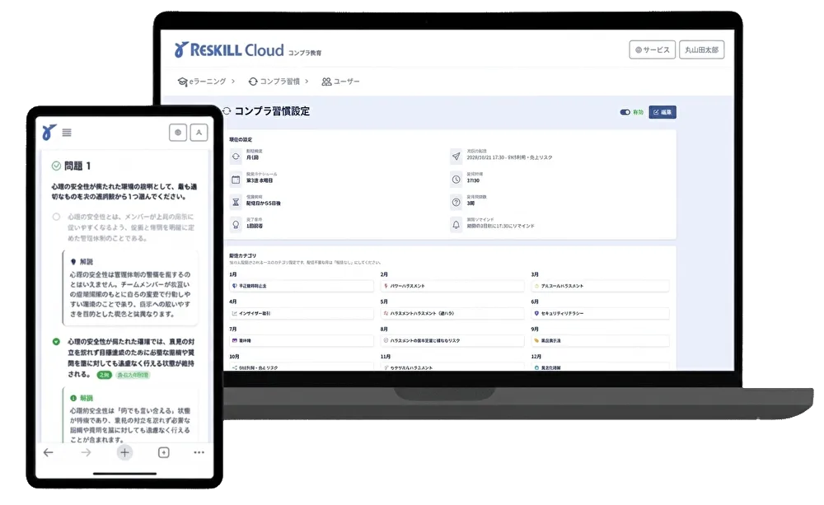Image resolution: width=824 pixels, height=505 pixels.
Task: Open the 7月 category dropdown
Action: [x=301, y=340]
